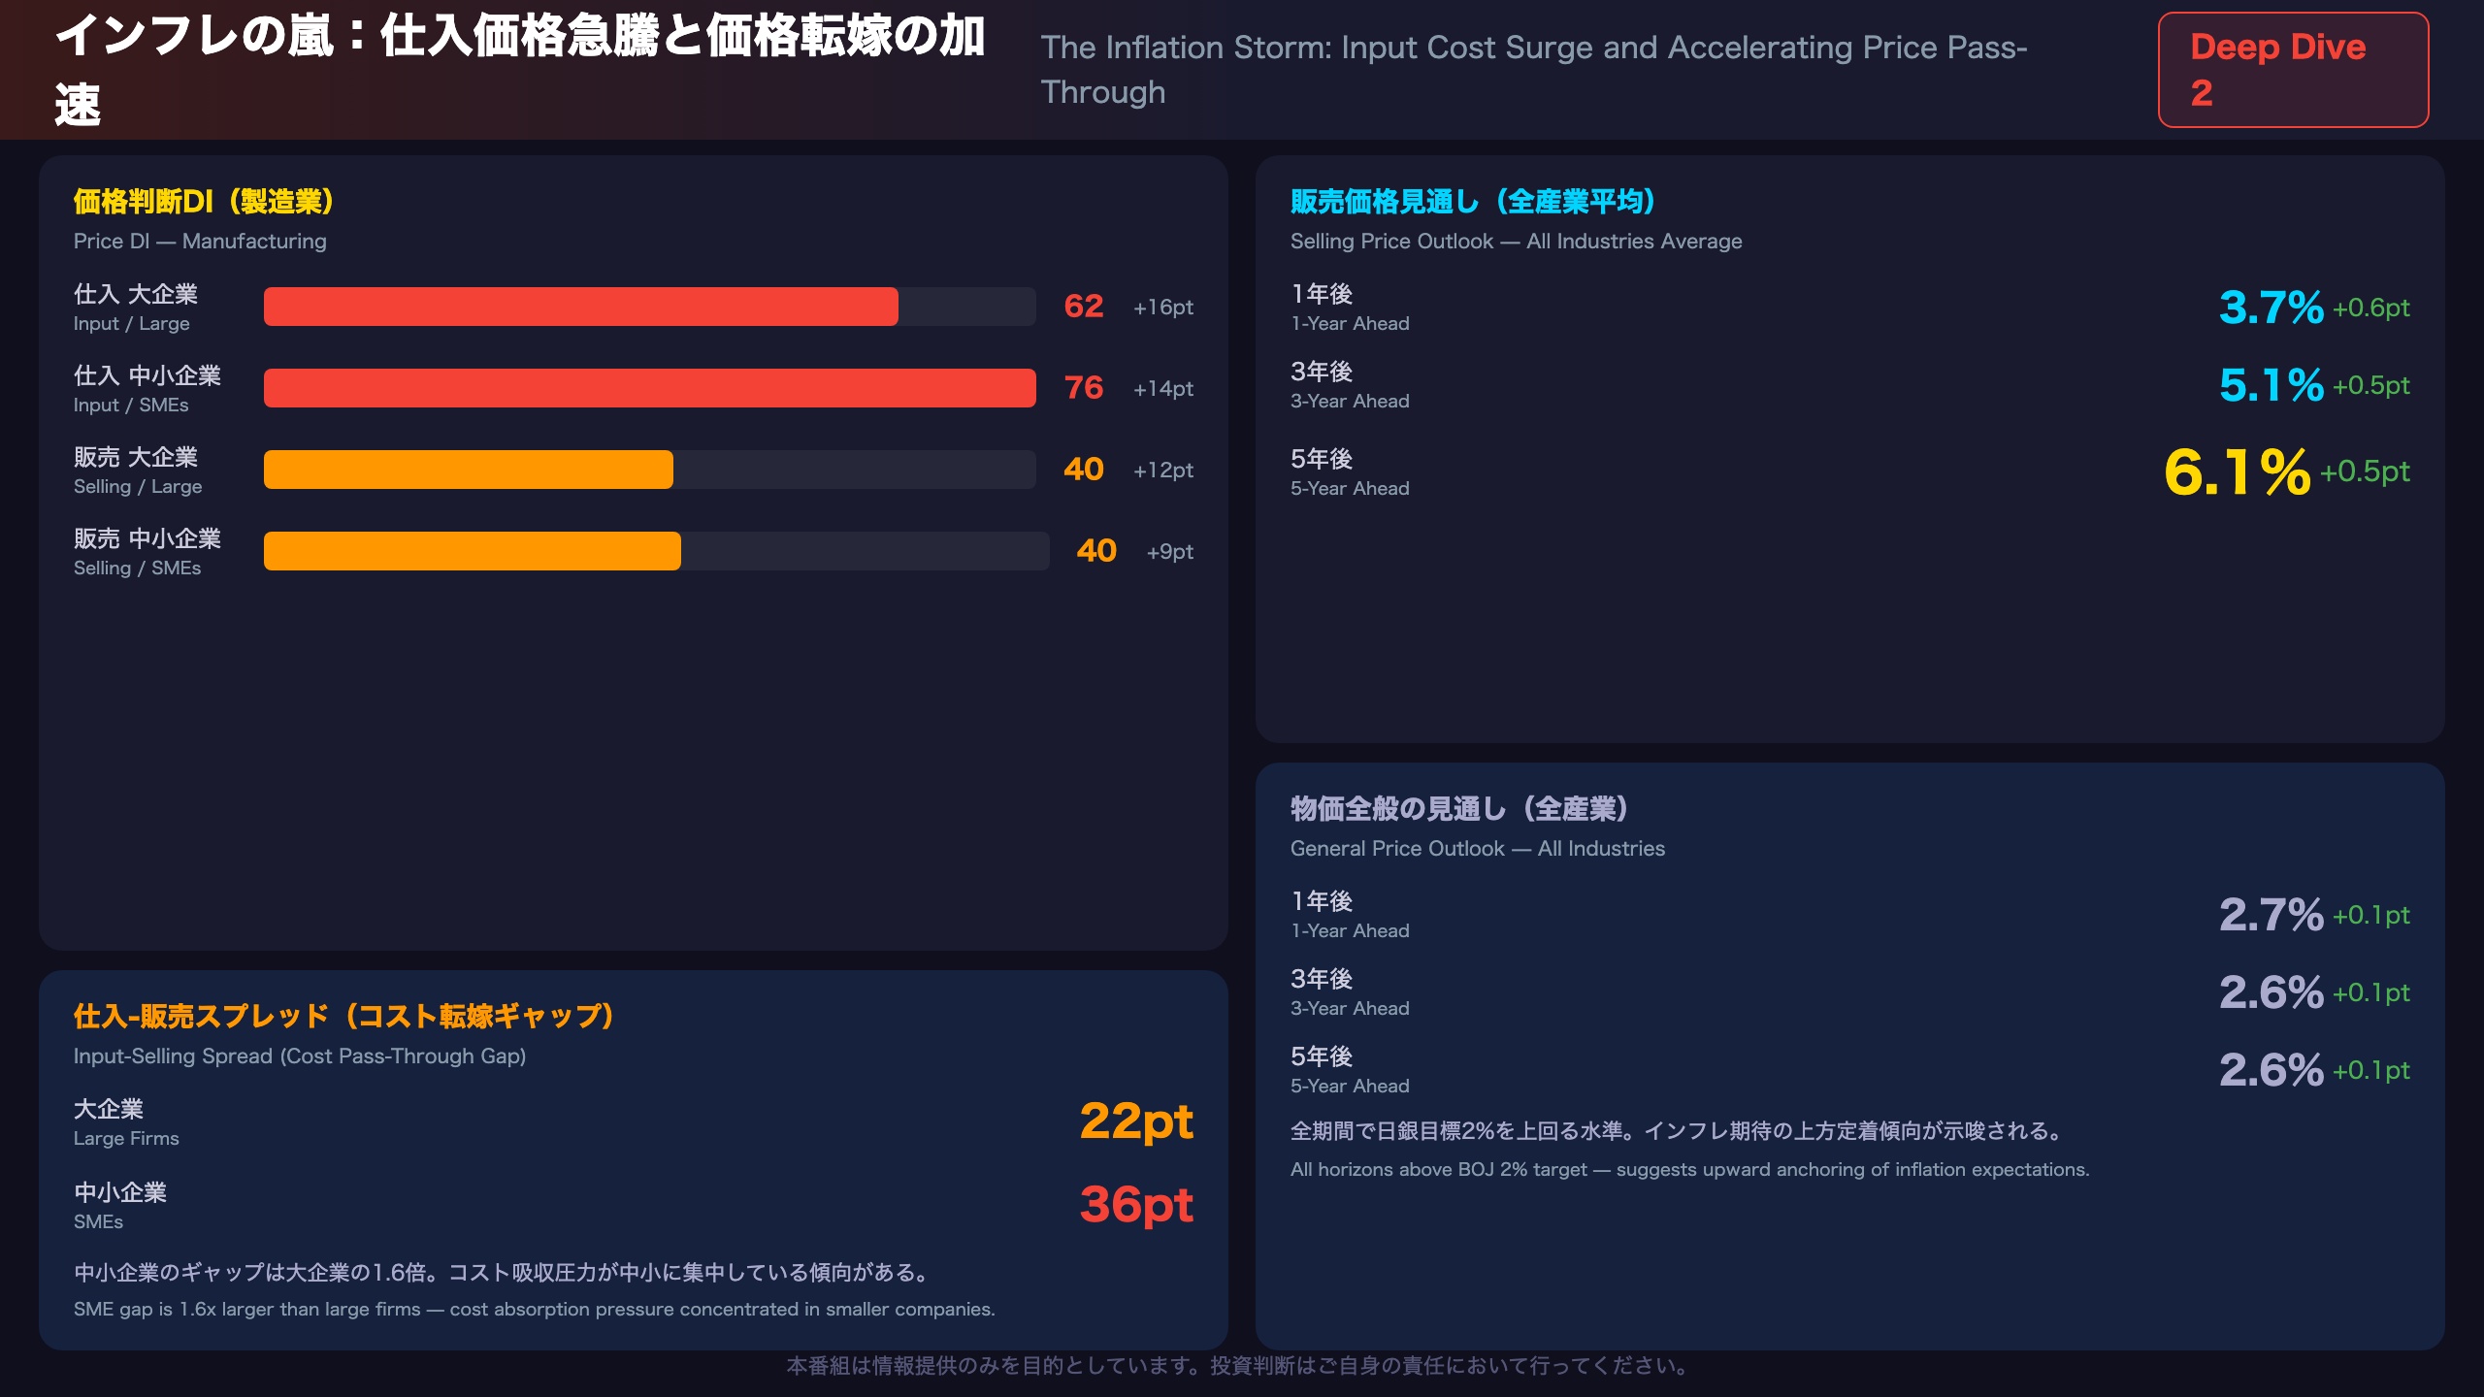This screenshot has width=2484, height=1397.
Task: Click the Deep Dive 2 badge
Action: 2293,70
